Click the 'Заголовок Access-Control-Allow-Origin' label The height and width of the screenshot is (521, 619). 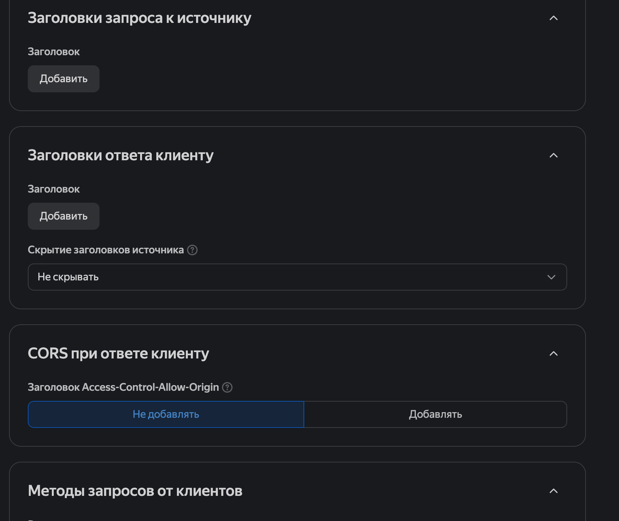(x=123, y=387)
